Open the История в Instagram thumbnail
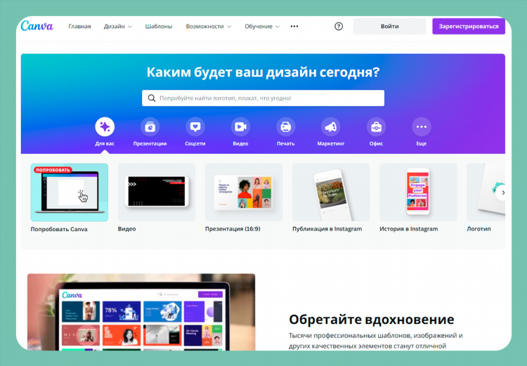 point(418,192)
